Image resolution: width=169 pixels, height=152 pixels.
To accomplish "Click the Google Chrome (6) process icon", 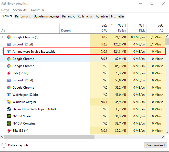I will [x=9, y=37].
